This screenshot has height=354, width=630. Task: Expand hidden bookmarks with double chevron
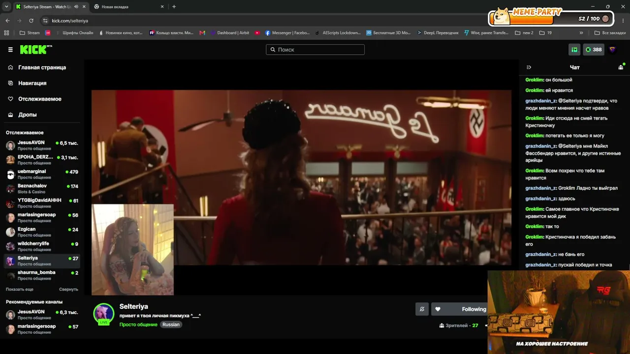pyautogui.click(x=581, y=33)
